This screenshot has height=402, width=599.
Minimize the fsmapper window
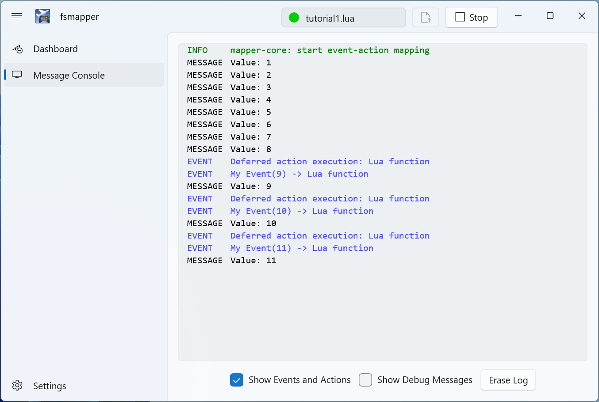(518, 16)
